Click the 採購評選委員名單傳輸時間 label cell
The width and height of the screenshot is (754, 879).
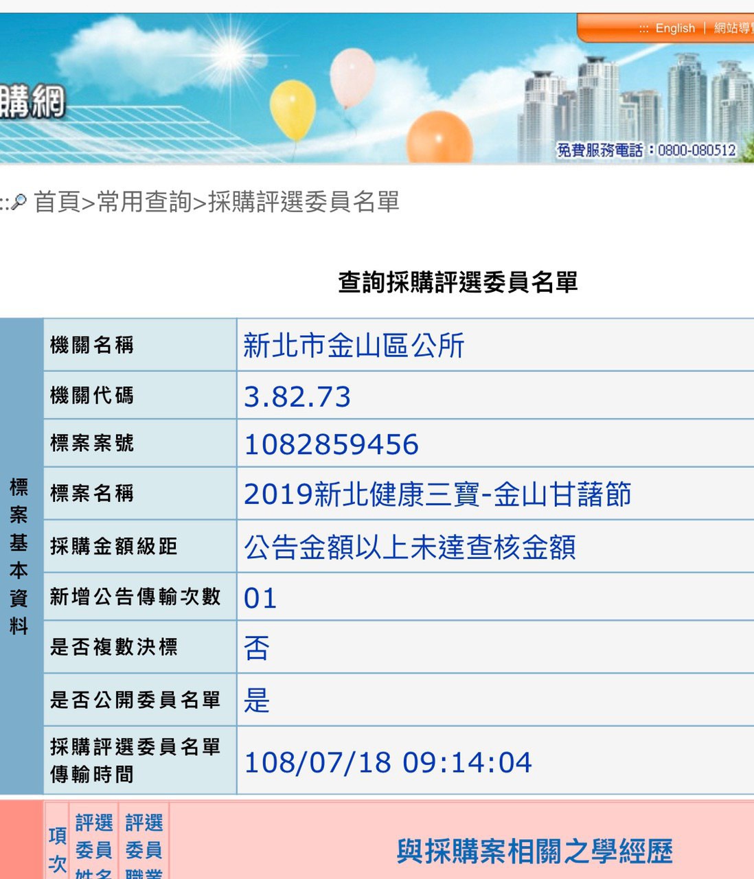[x=140, y=761]
